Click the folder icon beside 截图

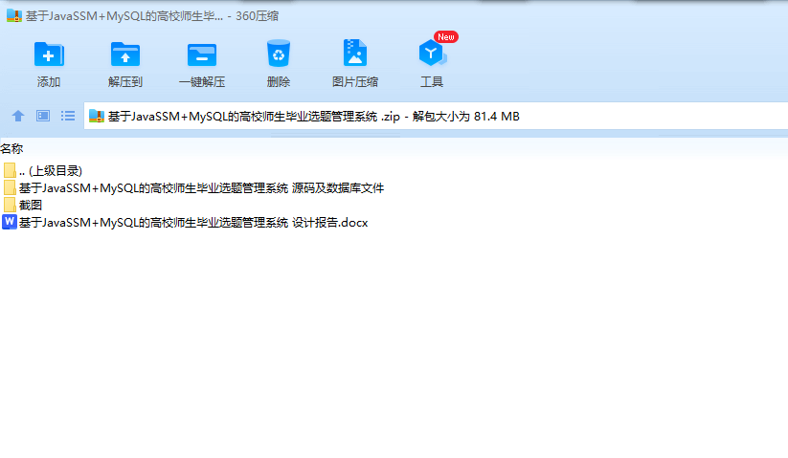[x=10, y=205]
